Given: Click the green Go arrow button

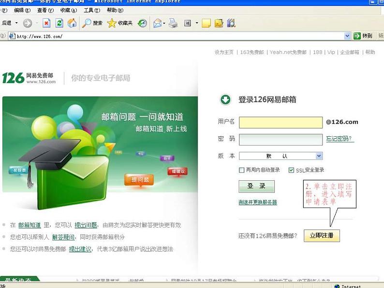Looking at the screenshot, I should pos(357,36).
